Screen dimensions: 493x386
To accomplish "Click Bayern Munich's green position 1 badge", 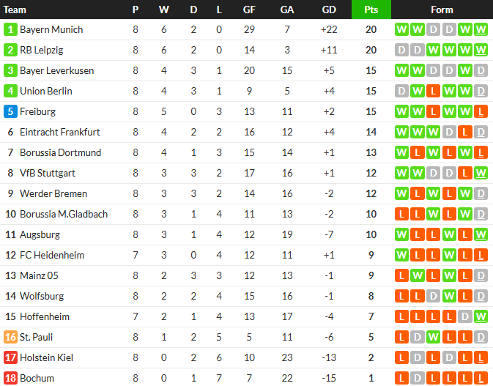I will click(x=10, y=30).
